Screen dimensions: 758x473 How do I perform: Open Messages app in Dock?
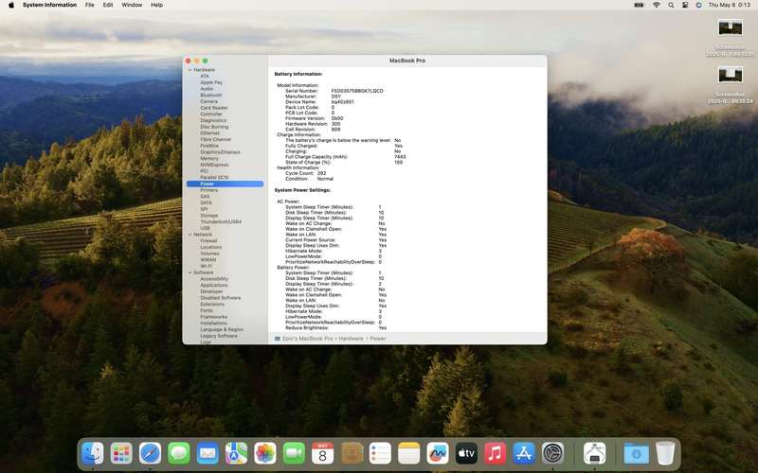(178, 454)
